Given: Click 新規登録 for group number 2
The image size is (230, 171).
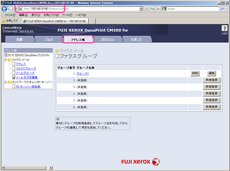Looking at the screenshot, I should click(212, 80).
